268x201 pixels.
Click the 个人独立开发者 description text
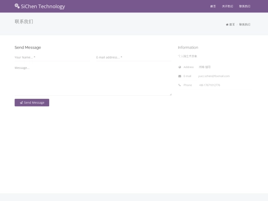[188, 56]
